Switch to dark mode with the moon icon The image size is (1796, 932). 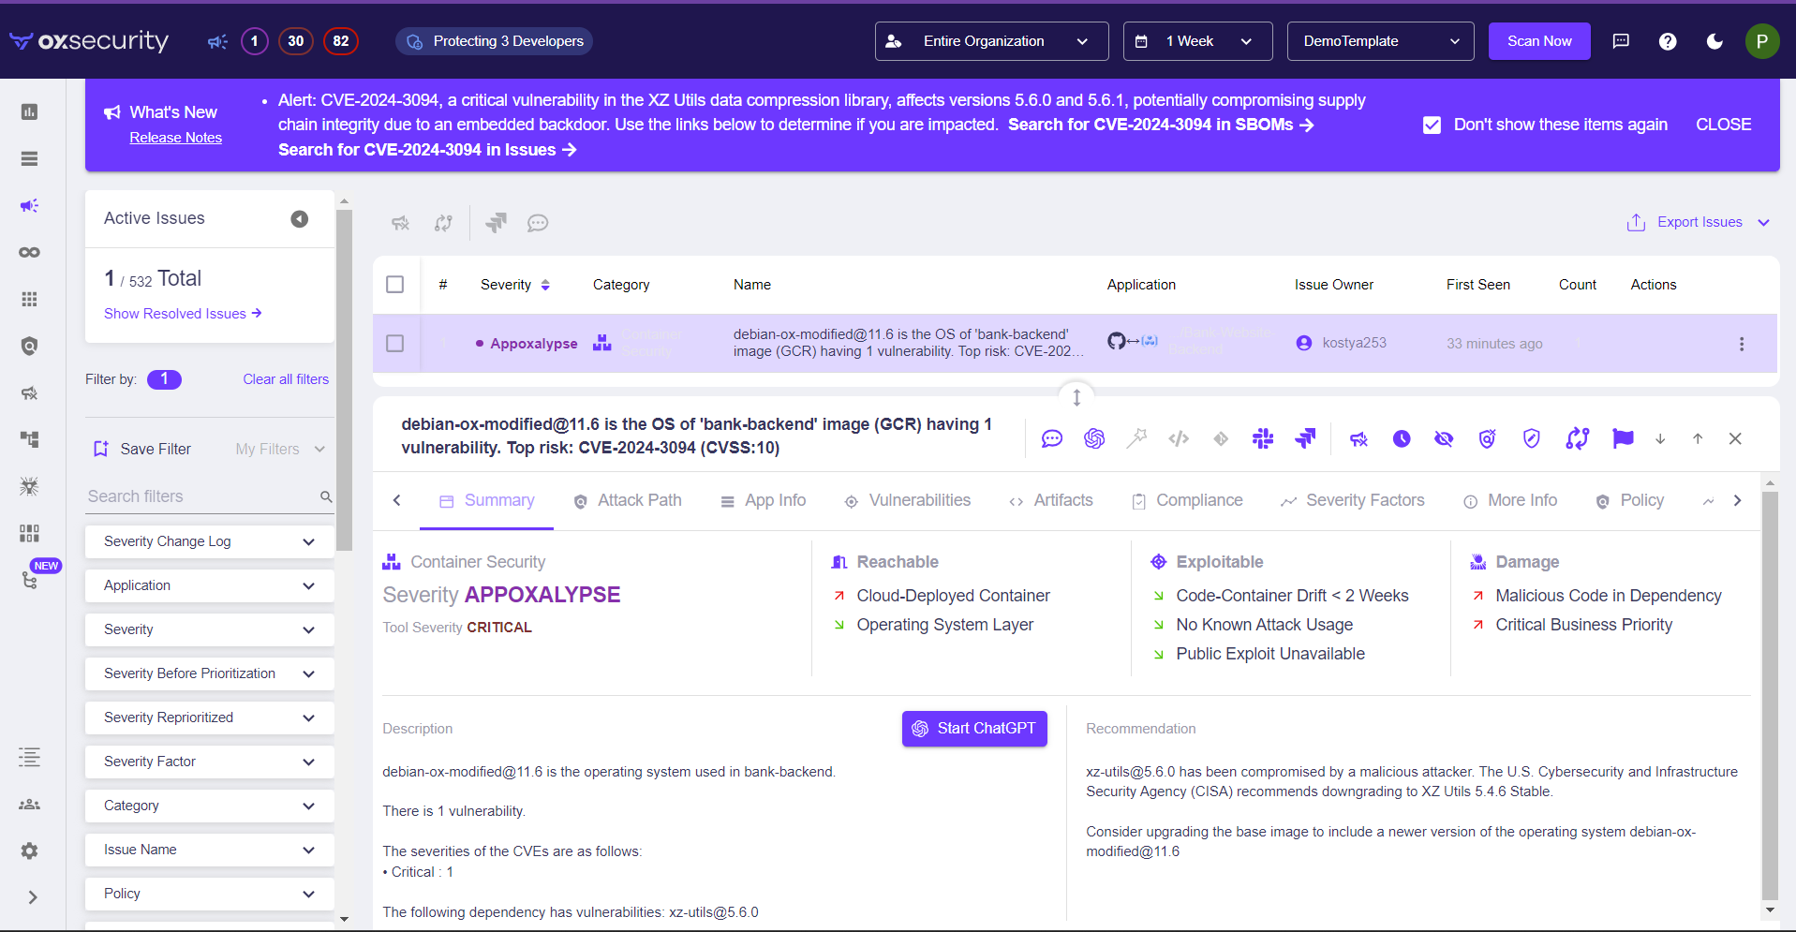pyautogui.click(x=1714, y=41)
